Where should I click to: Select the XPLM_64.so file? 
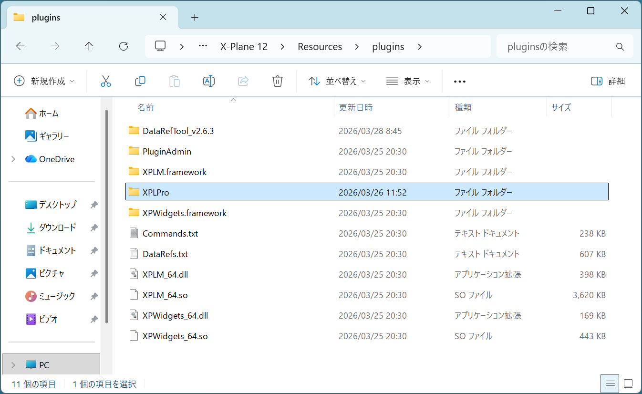[x=165, y=295]
